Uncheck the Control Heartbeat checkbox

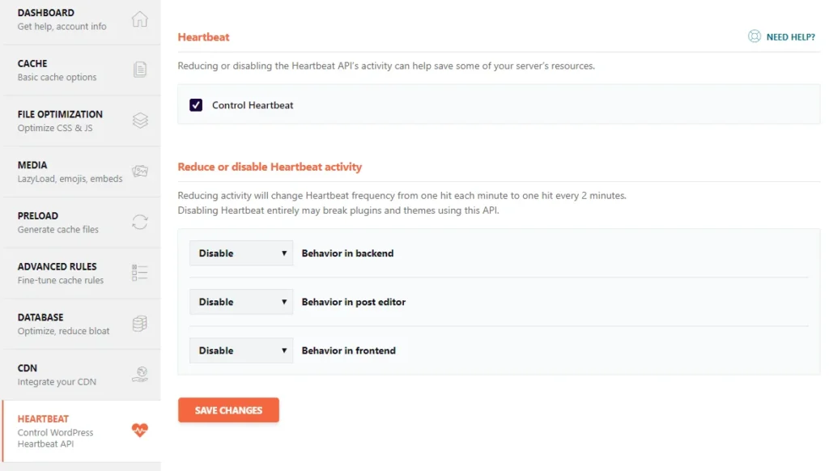[x=196, y=105]
